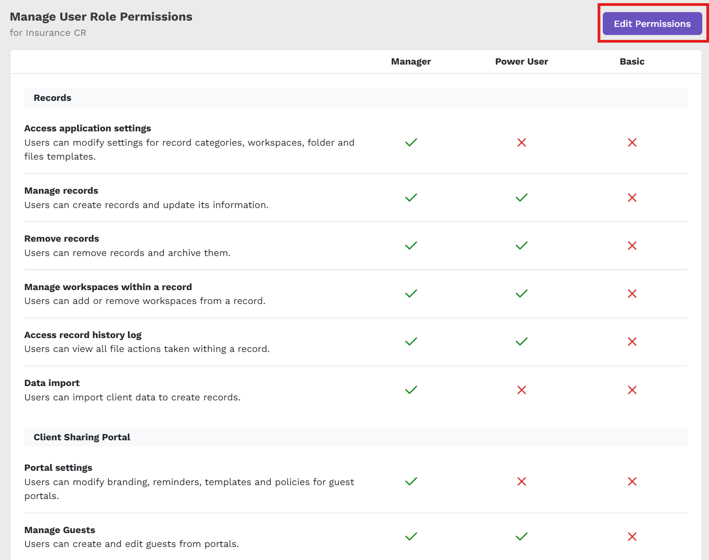Click the Basic column header
The width and height of the screenshot is (709, 560).
pos(632,61)
